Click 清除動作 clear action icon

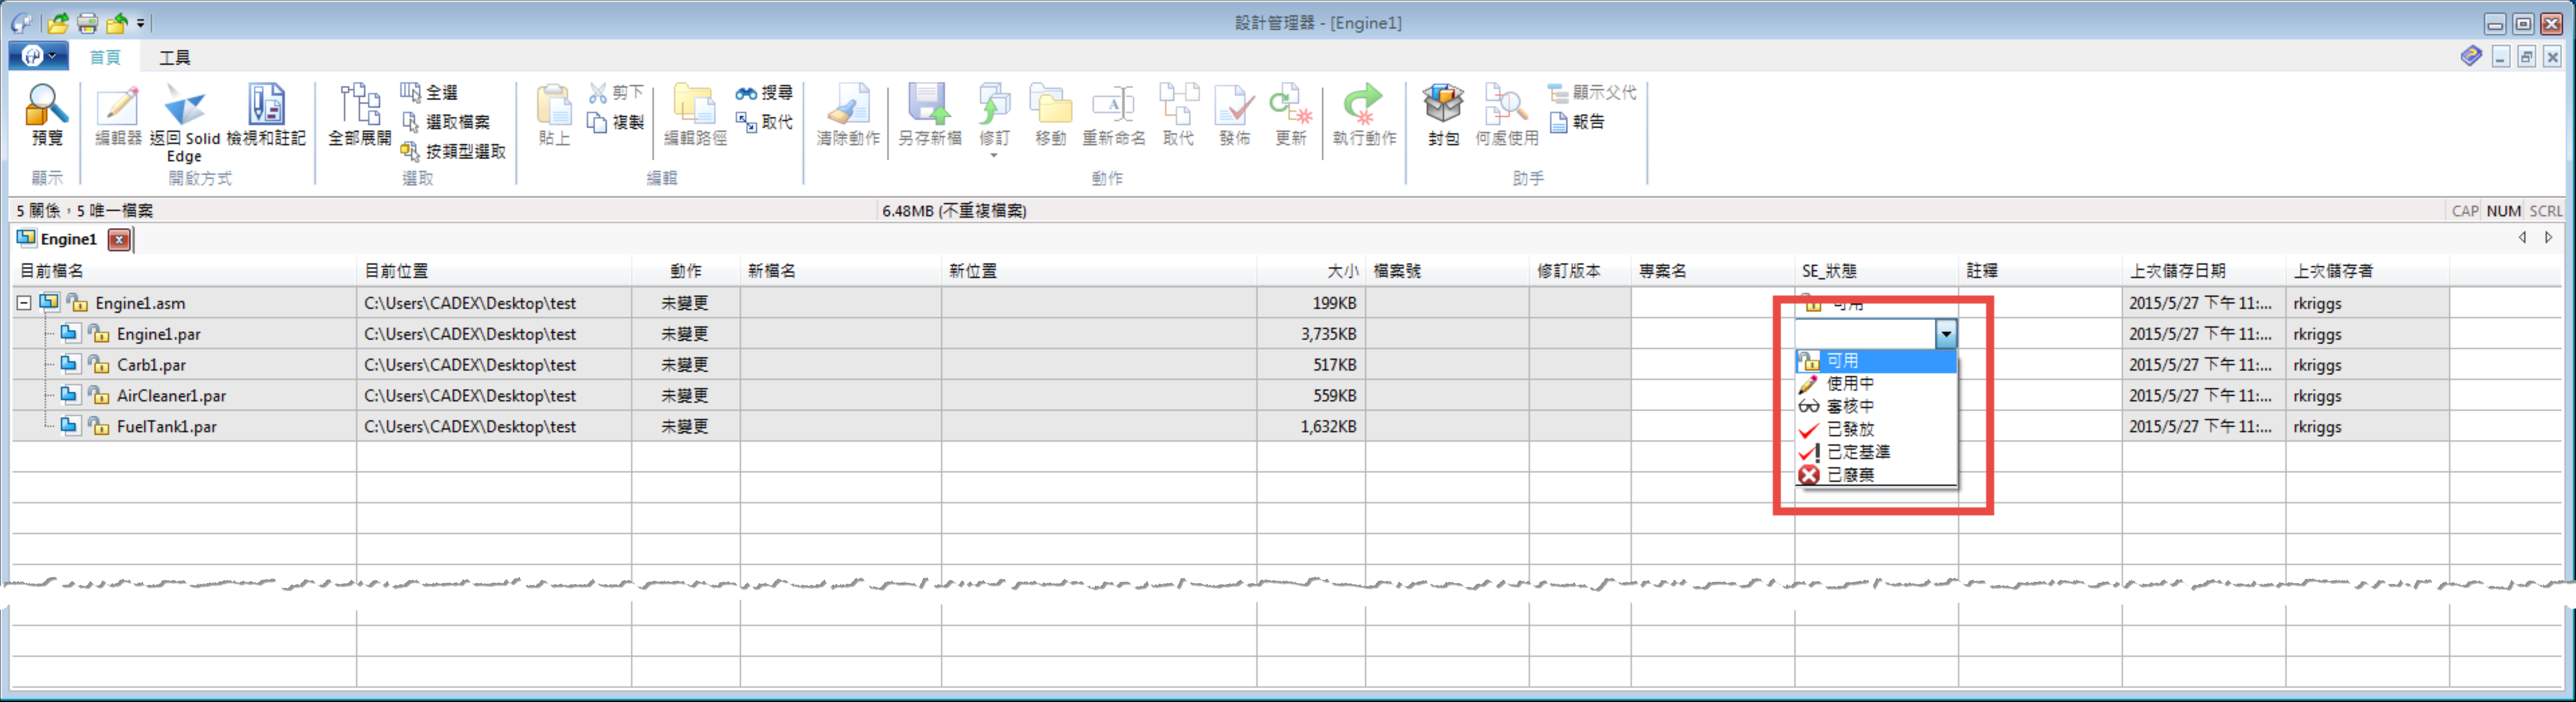pos(848,104)
